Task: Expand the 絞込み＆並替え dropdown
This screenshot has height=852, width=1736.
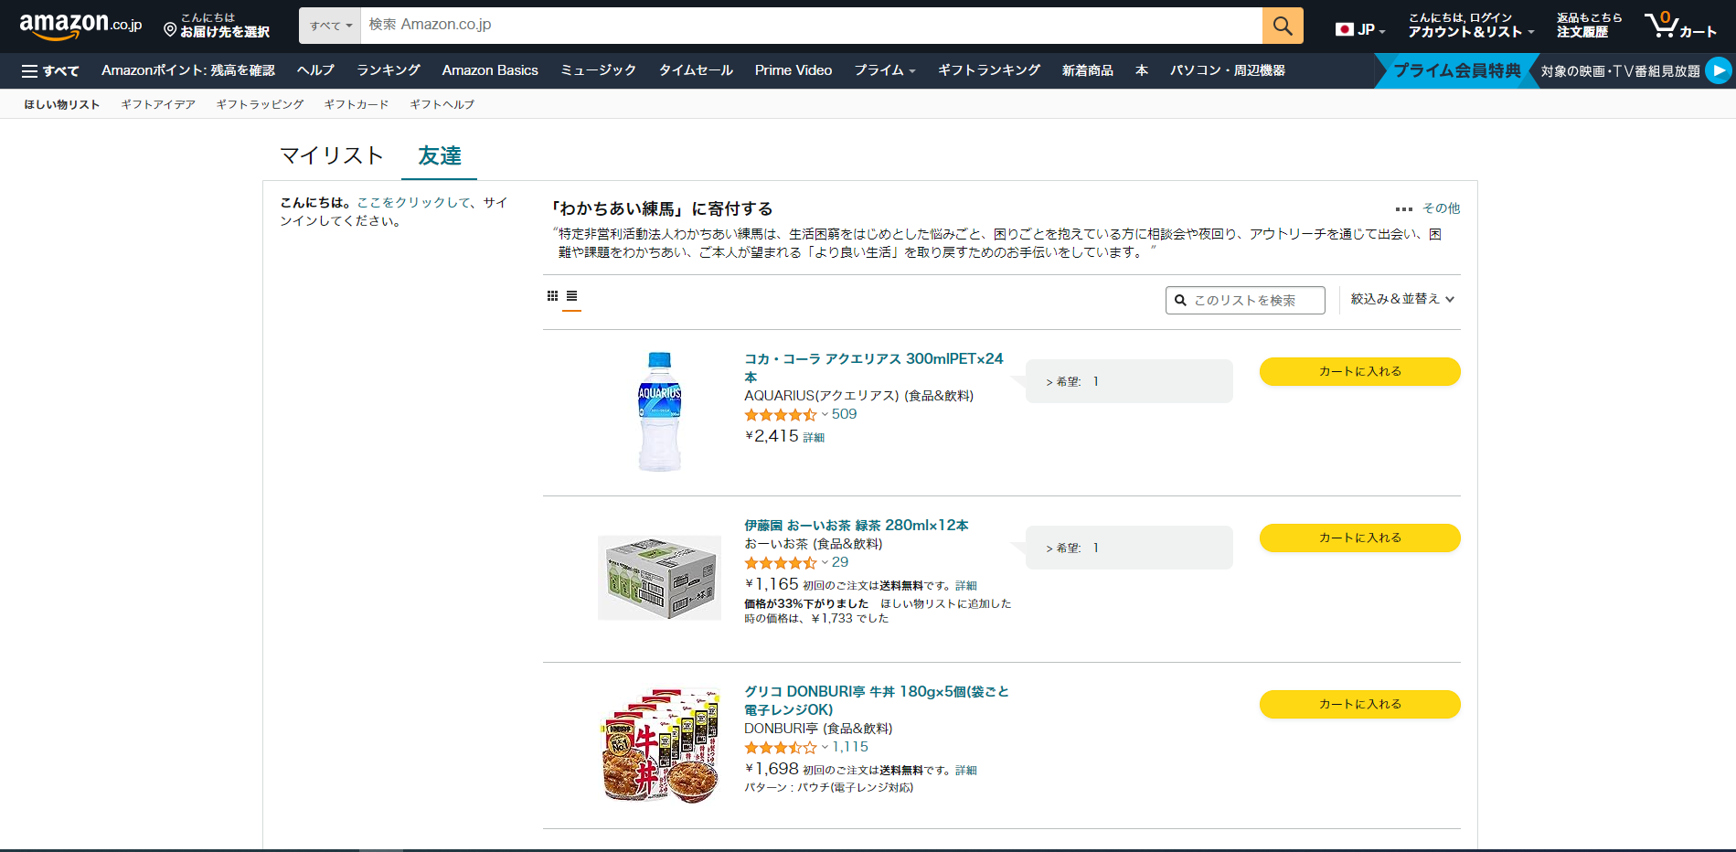Action: tap(1401, 299)
